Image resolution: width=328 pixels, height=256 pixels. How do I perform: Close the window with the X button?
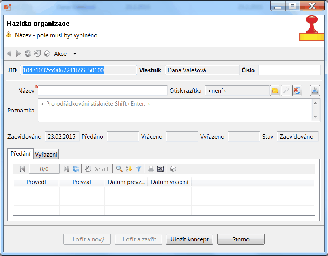312,6
